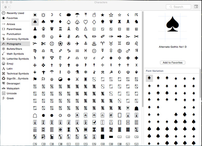The height and width of the screenshot is (146, 202).
Task: Open the Technical Symbols category
Action: click(x=15, y=74)
